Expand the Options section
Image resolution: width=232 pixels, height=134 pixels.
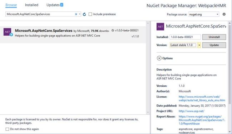click(159, 58)
